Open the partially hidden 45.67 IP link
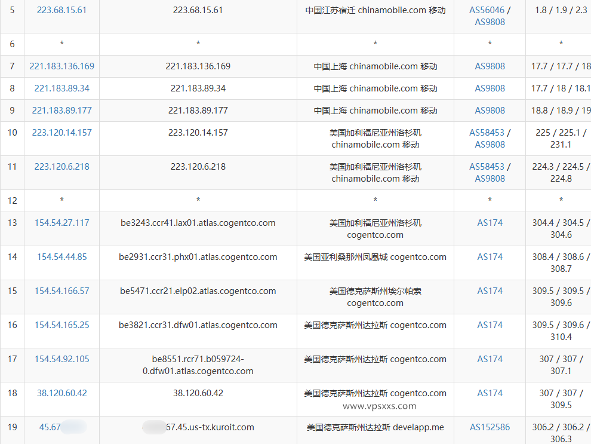Screen dimensions: 591x444 50,427
